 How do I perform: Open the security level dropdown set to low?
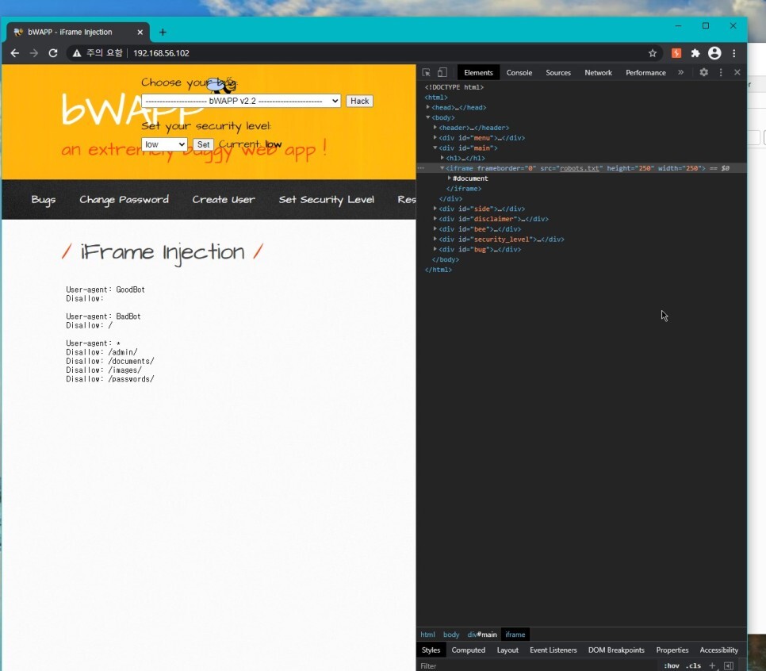pyautogui.click(x=164, y=144)
